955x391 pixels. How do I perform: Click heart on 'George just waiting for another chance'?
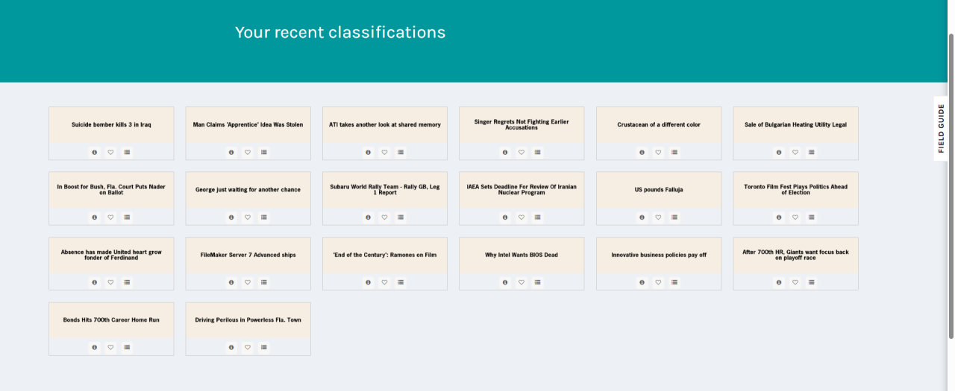pos(248,217)
